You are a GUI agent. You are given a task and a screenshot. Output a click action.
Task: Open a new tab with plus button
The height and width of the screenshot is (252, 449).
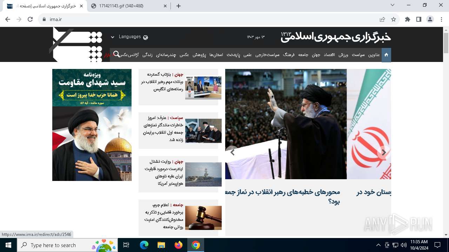click(179, 6)
